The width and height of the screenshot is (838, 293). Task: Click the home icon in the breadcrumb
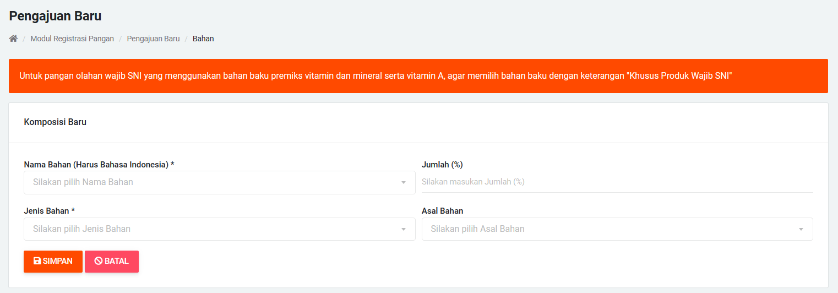click(x=13, y=39)
